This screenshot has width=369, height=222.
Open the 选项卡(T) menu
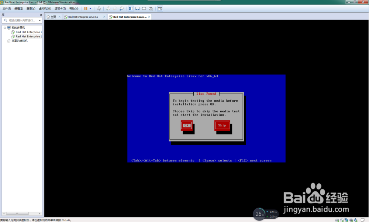[60, 8]
